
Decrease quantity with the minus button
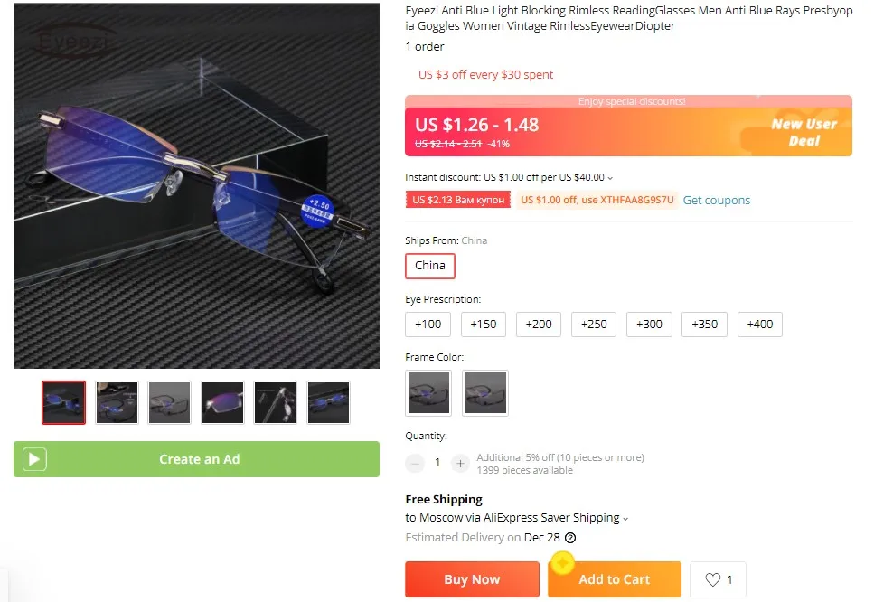coord(415,463)
